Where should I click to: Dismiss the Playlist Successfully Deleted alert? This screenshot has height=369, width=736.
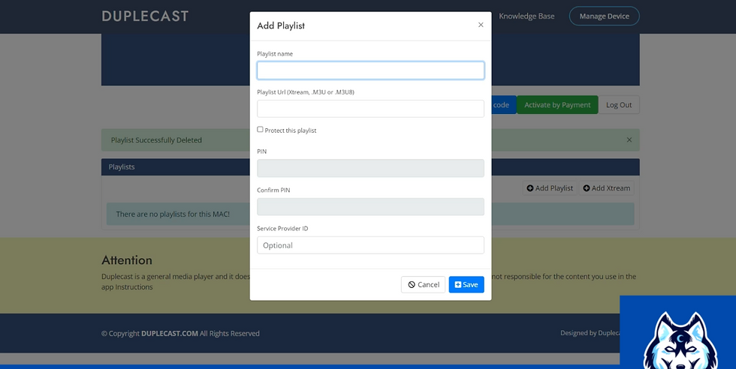click(x=629, y=139)
